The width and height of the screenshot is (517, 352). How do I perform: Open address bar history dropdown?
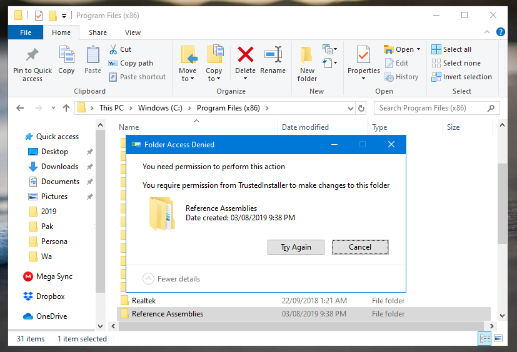pos(351,109)
